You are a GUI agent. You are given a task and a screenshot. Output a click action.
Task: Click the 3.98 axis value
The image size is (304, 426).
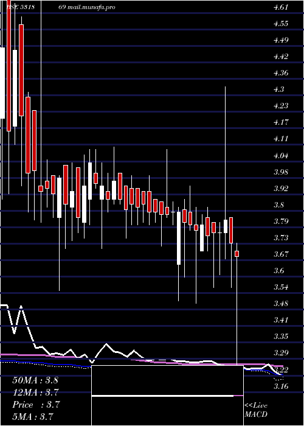coord(281,172)
